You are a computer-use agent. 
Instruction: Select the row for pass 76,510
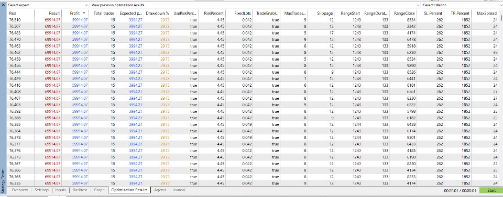click(253, 20)
